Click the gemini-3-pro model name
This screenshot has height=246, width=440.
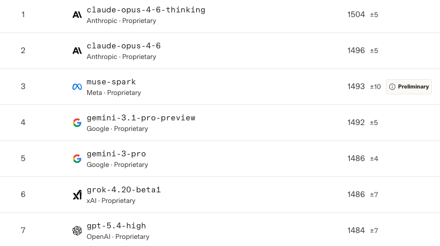point(116,154)
